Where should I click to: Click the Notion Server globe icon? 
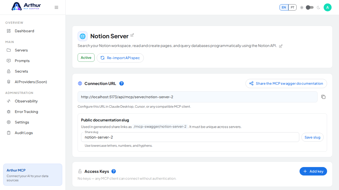83,36
